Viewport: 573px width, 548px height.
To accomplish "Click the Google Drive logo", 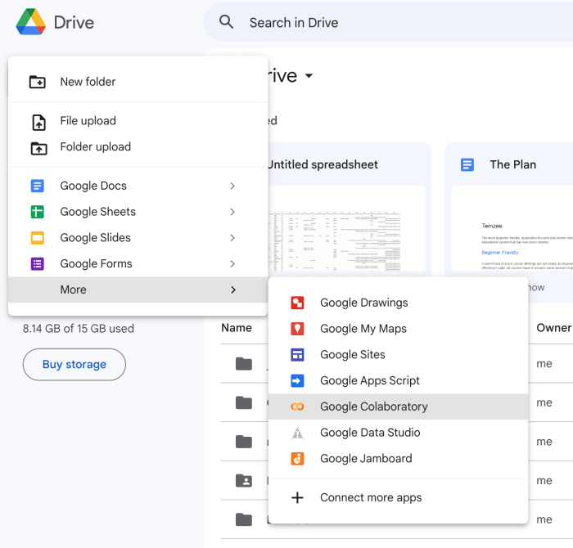I will click(31, 22).
